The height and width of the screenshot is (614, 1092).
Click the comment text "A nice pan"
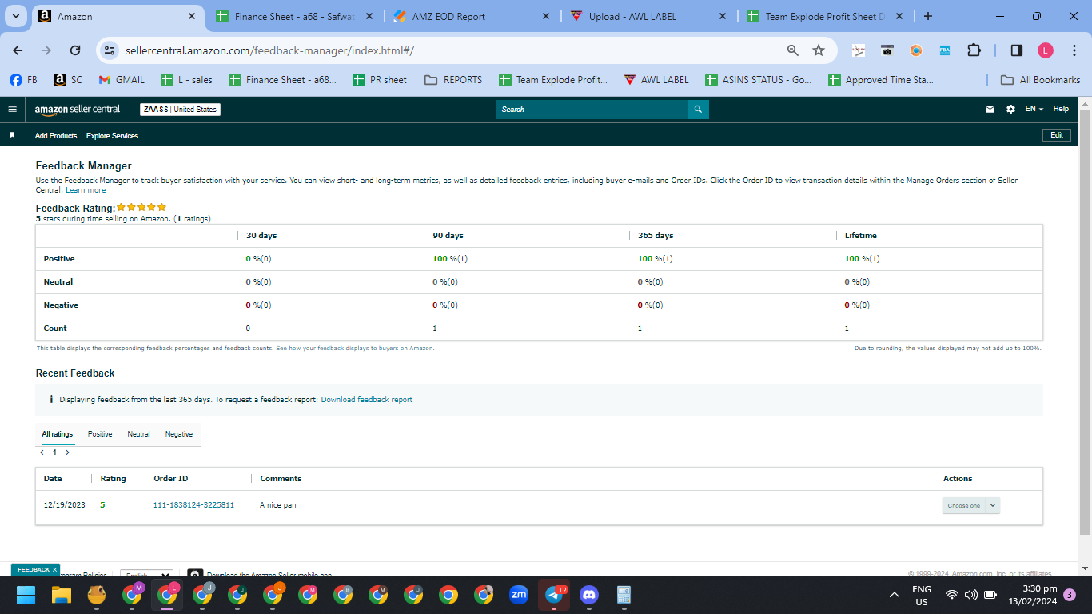click(x=278, y=505)
